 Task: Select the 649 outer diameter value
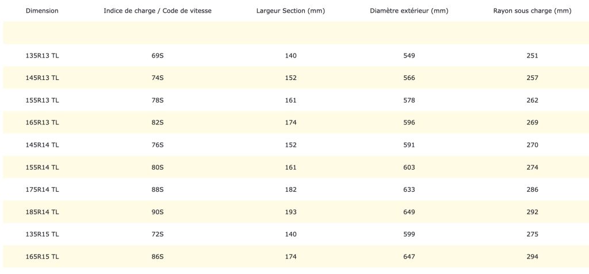409,212
